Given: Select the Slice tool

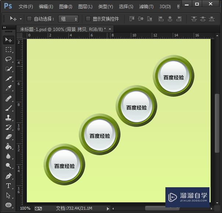Looking at the screenshot, I should point(8,79).
